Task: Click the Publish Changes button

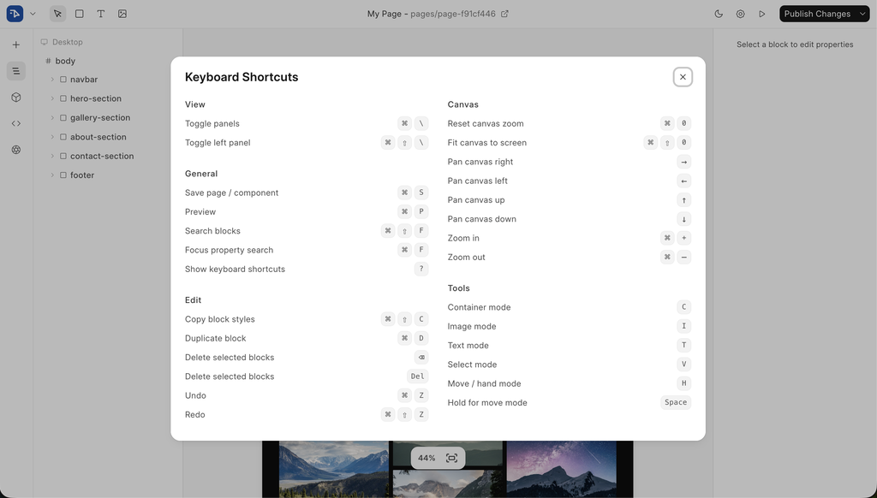Action: (816, 14)
